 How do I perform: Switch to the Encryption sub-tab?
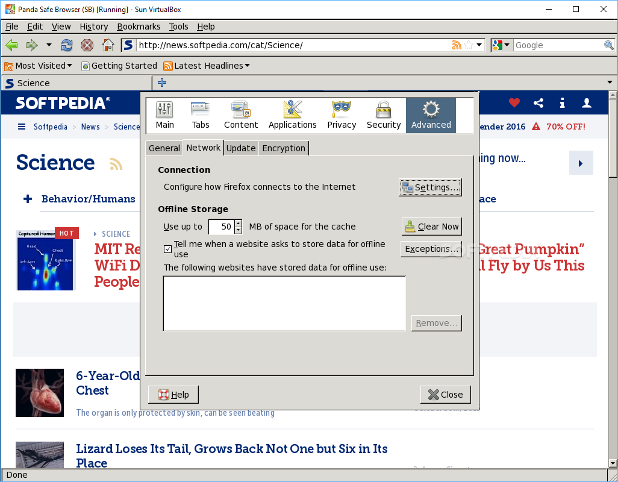tap(284, 148)
